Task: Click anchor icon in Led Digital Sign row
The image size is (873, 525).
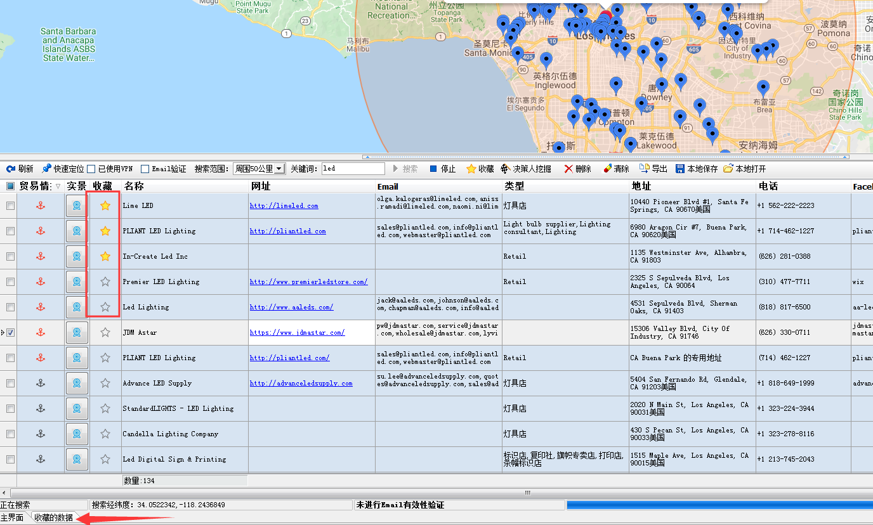Action: 41,459
